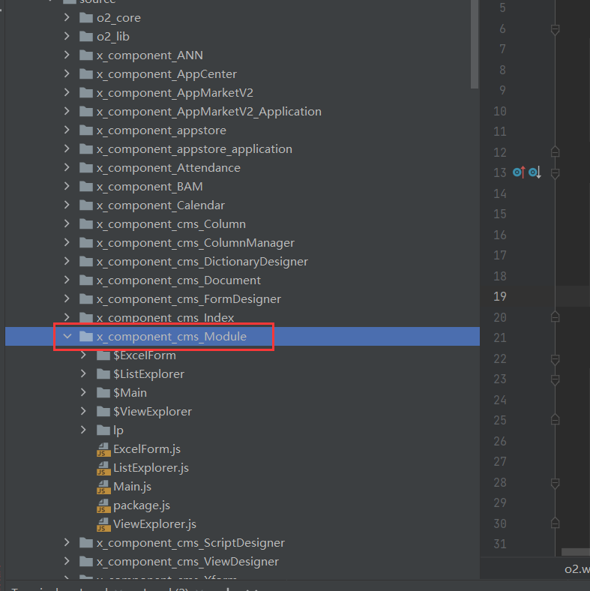
Task: Click the x_component_Attendance folder icon
Action: pos(86,168)
